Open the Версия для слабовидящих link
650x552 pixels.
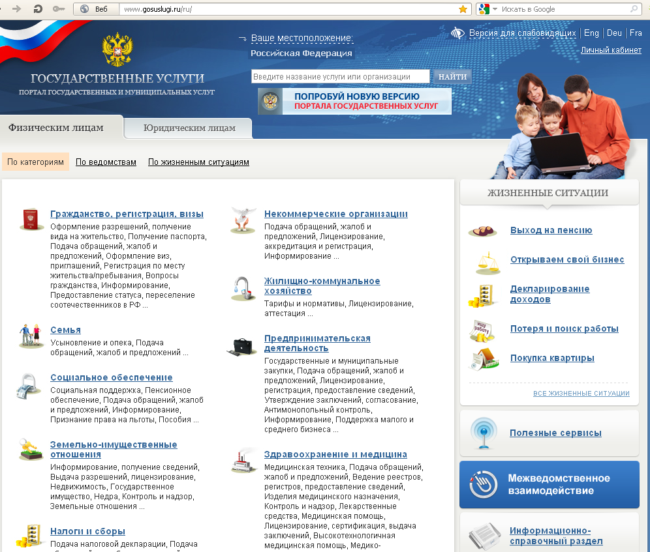point(522,33)
